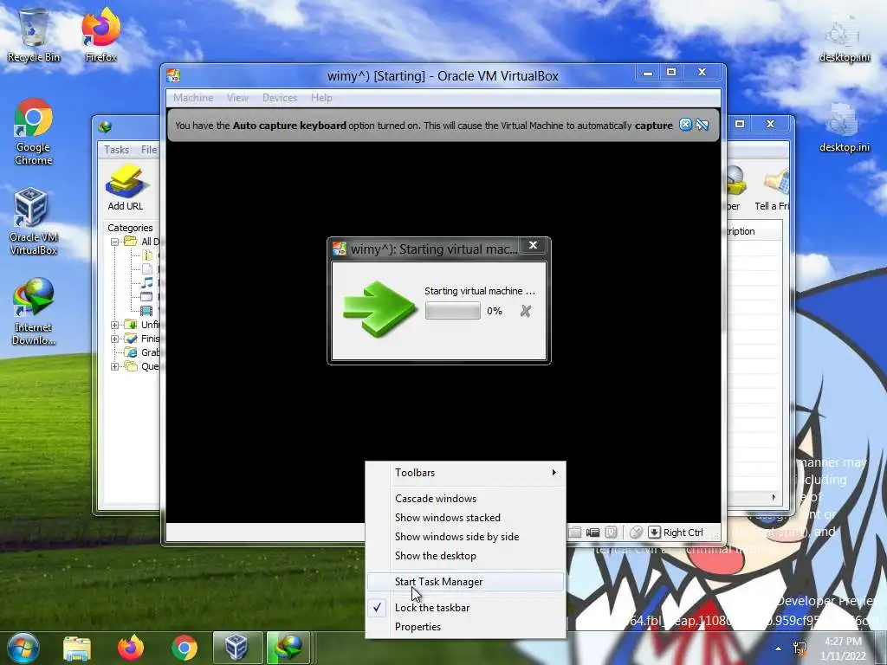Image resolution: width=887 pixels, height=665 pixels.
Task: Select the upper desktop.ini file icon
Action: point(845,38)
